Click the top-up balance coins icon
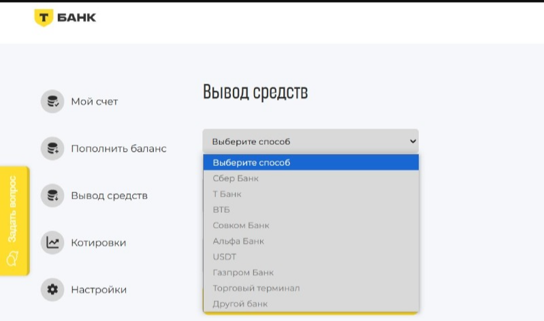 (52, 148)
